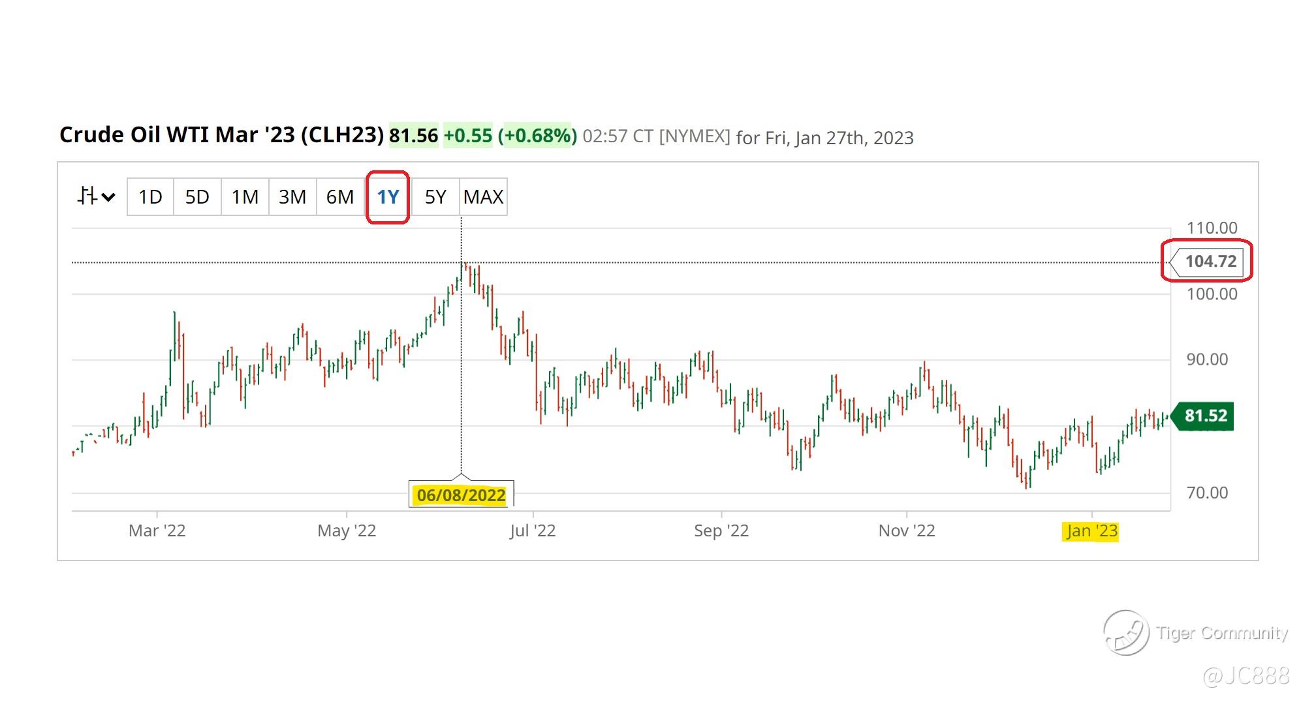
Task: Click the 81.56 last price value
Action: pos(413,136)
